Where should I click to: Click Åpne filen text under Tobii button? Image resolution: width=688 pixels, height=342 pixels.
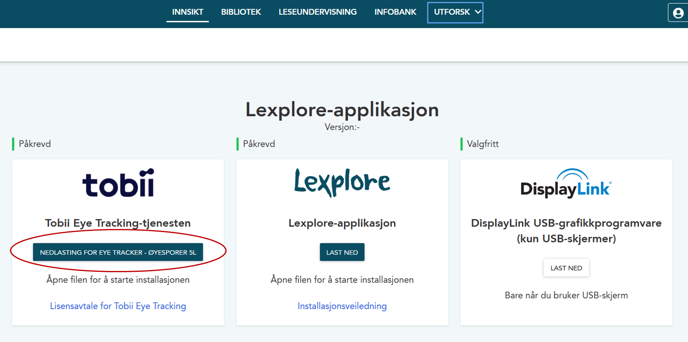[x=118, y=280]
